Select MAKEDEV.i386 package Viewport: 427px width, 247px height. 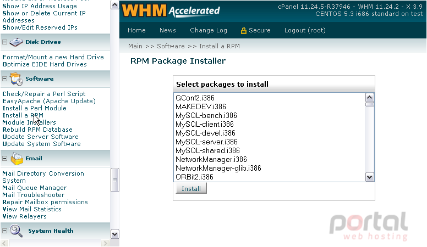tap(201, 106)
